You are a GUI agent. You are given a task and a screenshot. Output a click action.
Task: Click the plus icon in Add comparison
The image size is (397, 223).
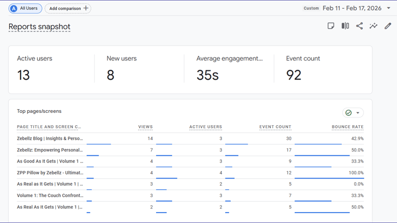(86, 8)
